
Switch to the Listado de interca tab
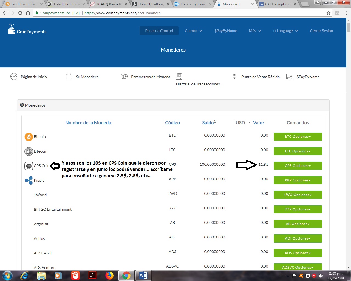pos(67,4)
